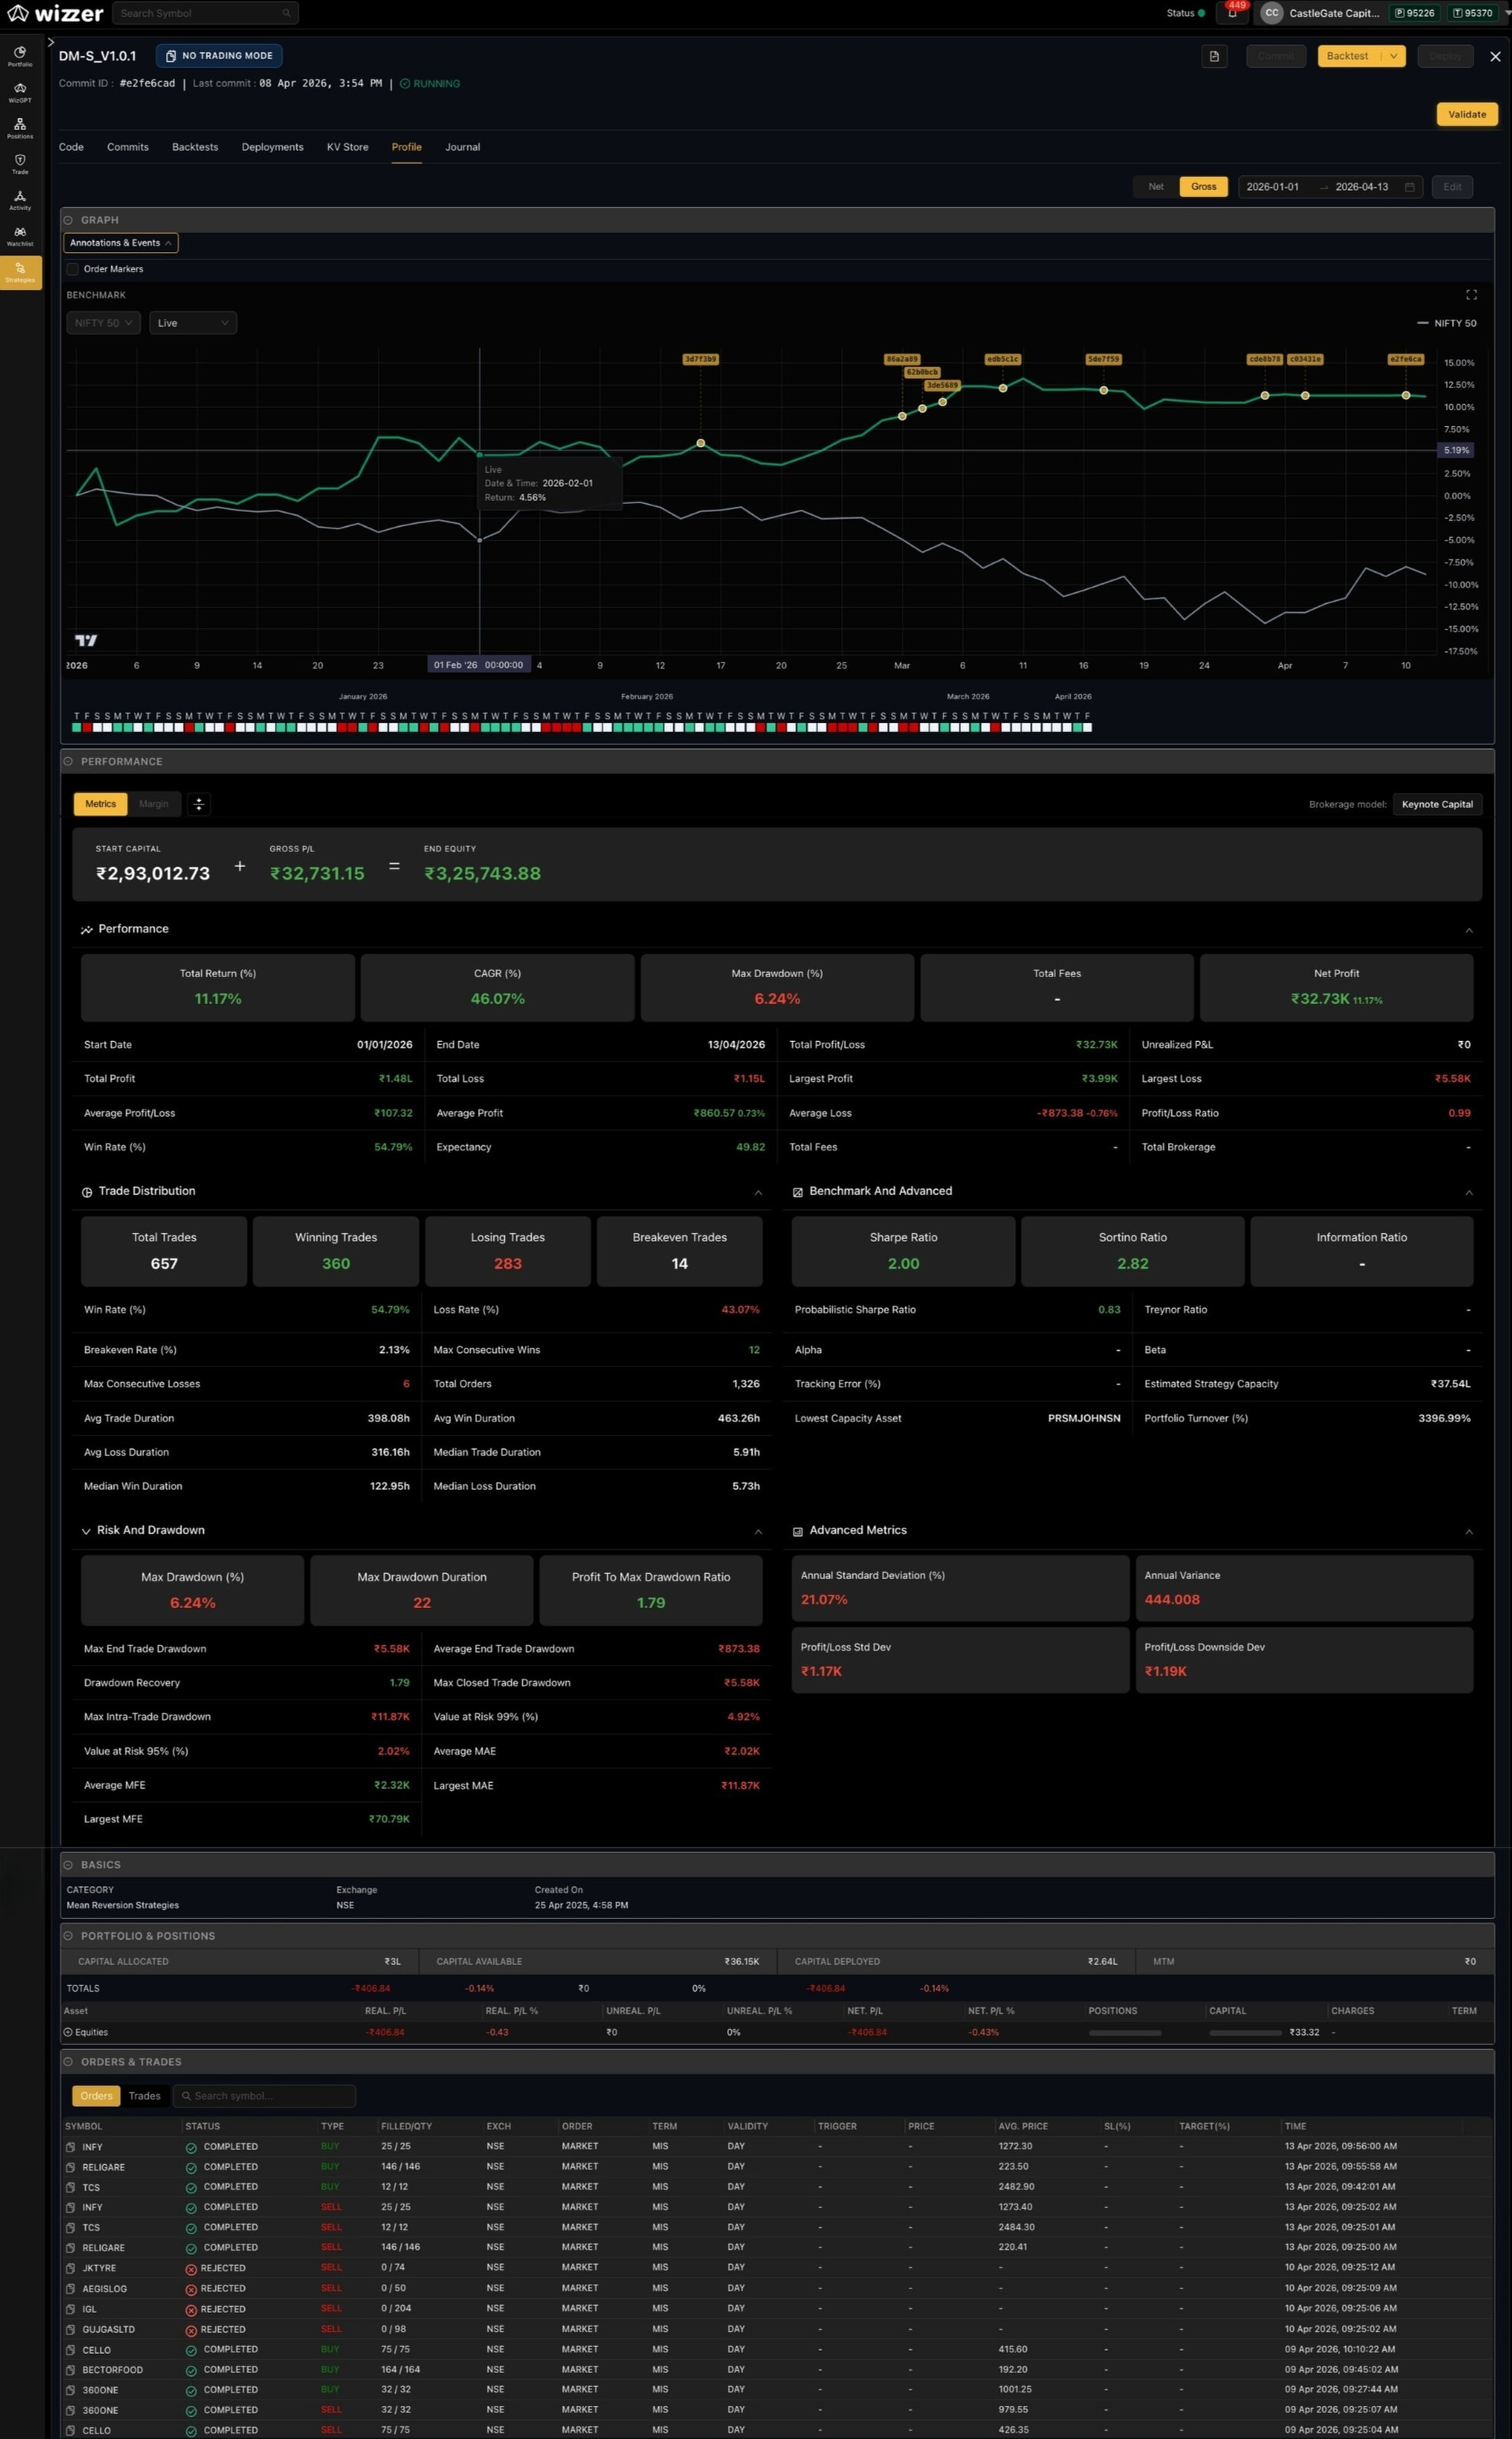Click the calendar icon in date range
The height and width of the screenshot is (2439, 1512).
point(1409,187)
